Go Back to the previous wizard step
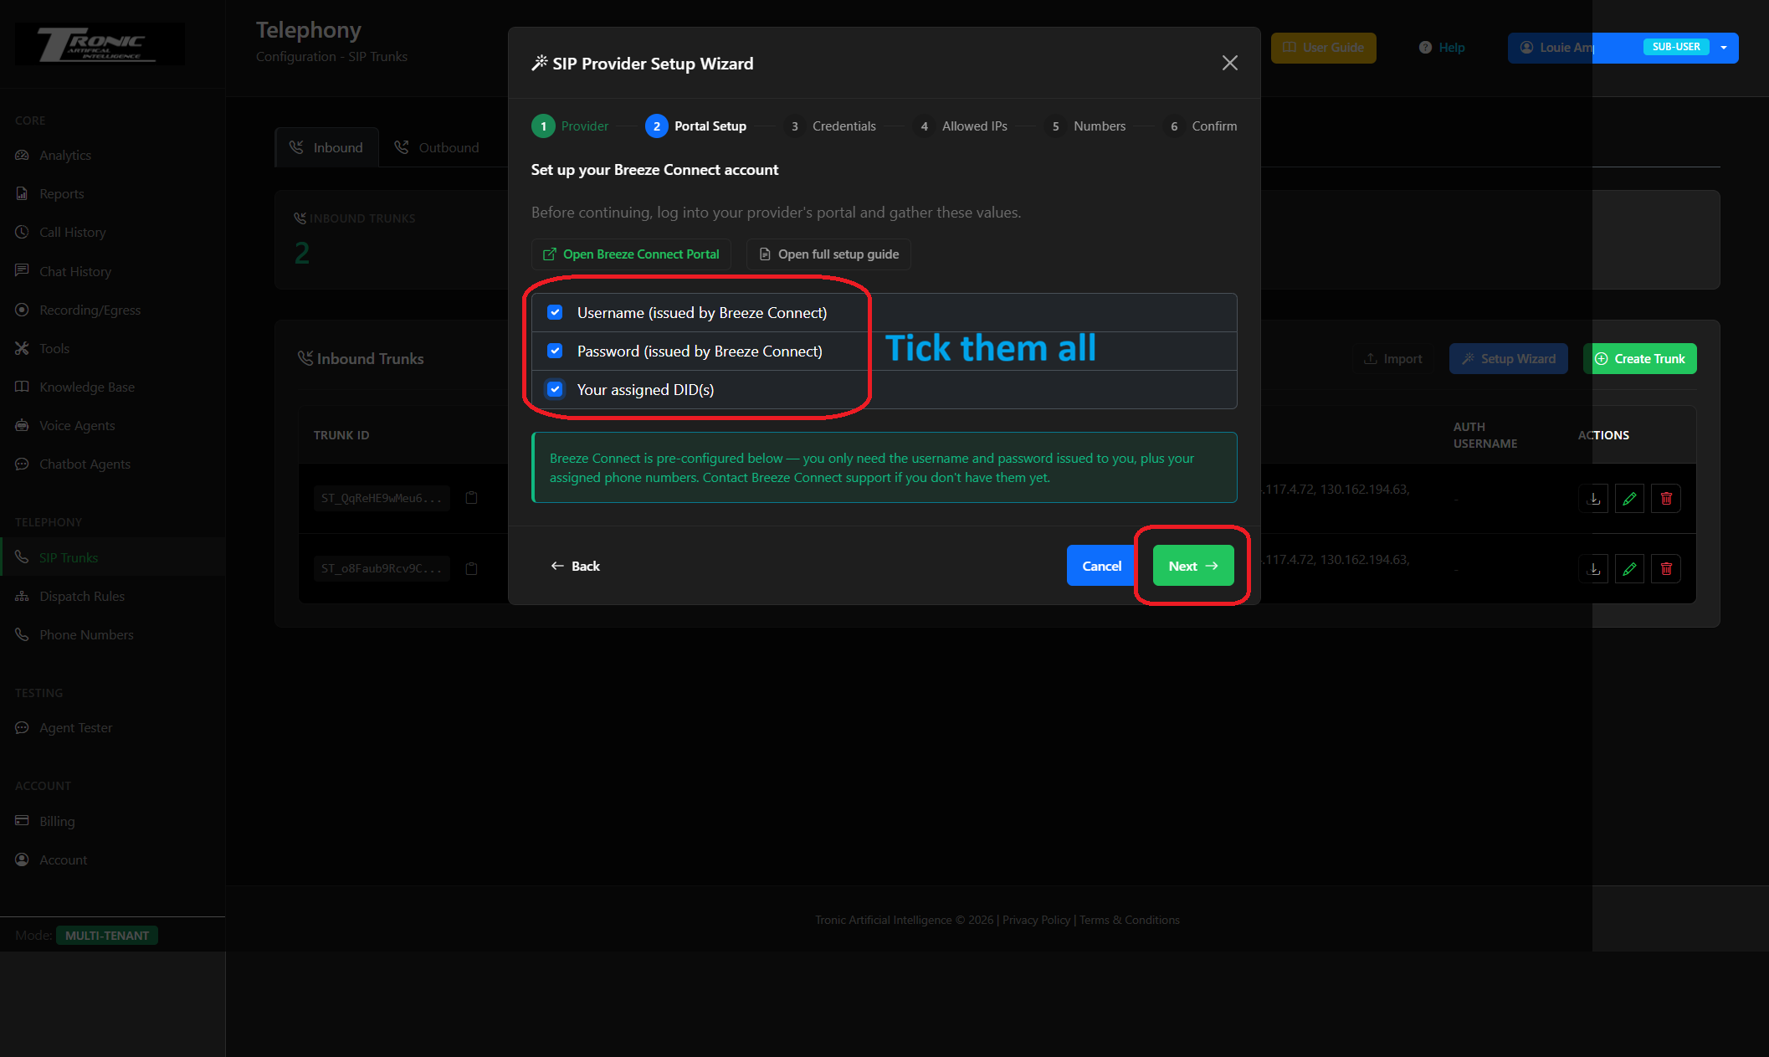 (575, 566)
